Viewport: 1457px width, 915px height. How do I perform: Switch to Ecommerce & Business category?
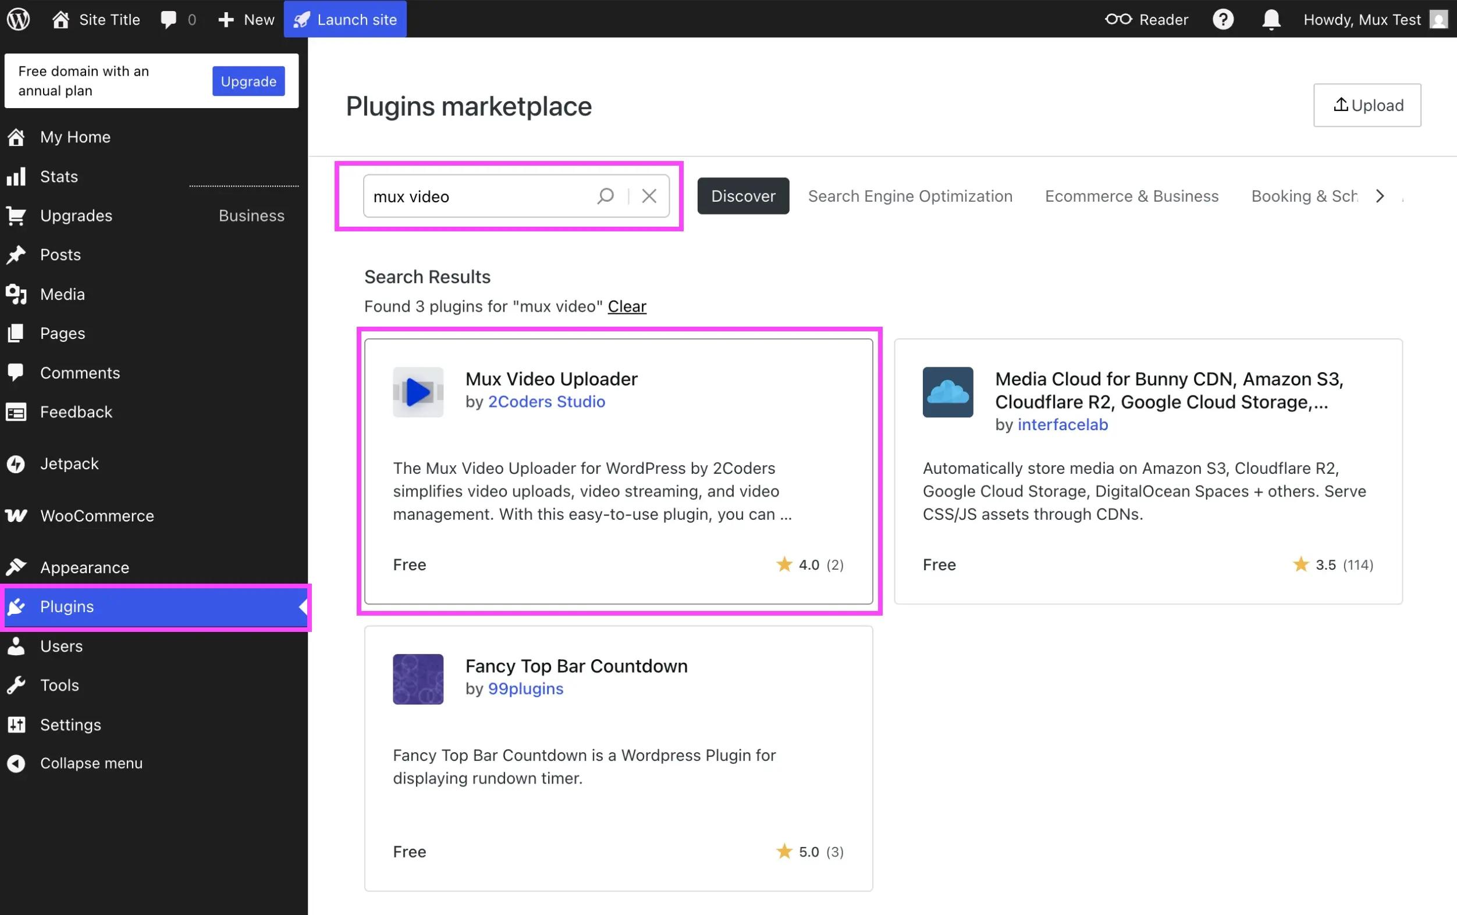(1132, 196)
